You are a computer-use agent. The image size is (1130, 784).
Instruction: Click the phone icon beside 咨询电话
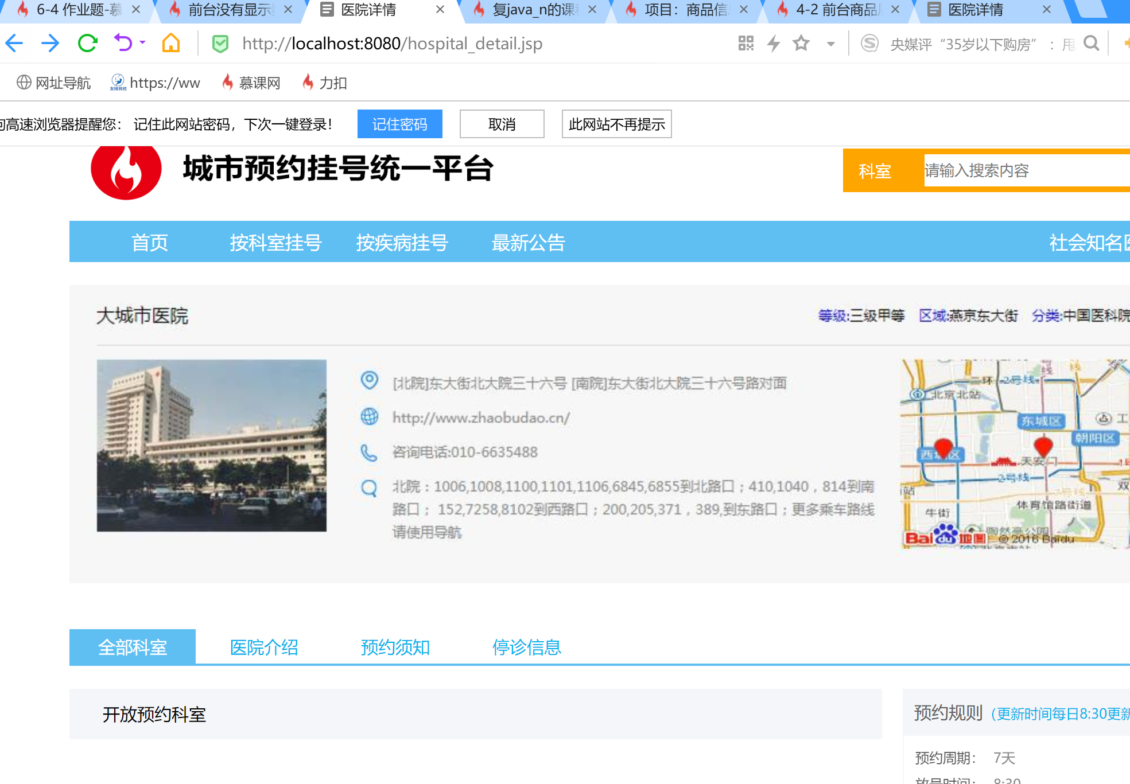[369, 453]
